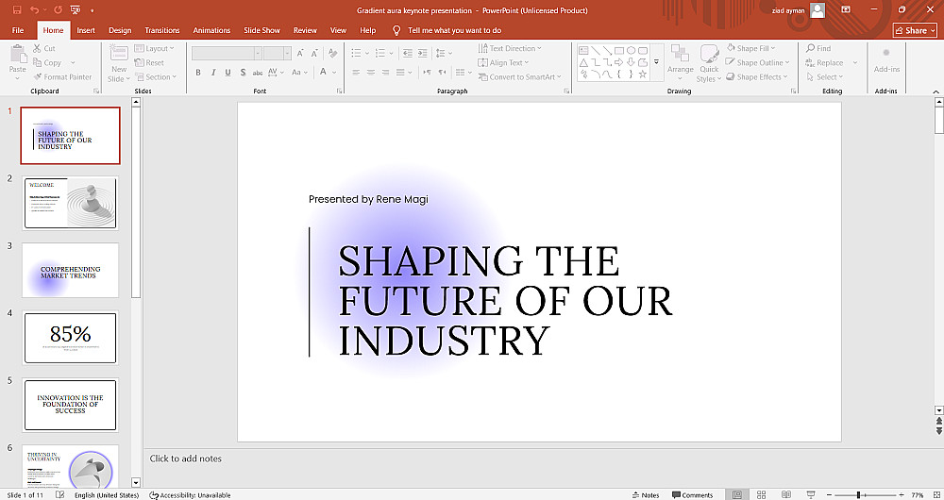Start presentation from beginning icon in title bar
This screenshot has width=944, height=500.
(76, 9)
